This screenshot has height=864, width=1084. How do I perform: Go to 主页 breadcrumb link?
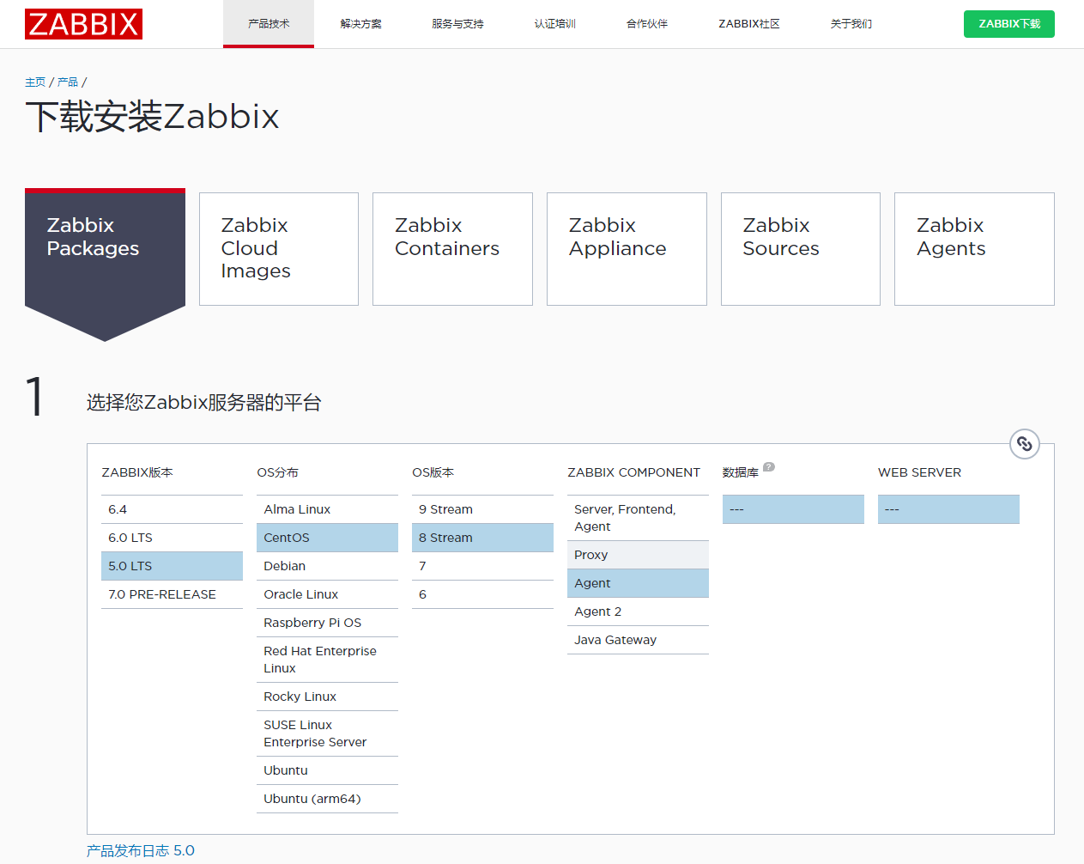35,82
